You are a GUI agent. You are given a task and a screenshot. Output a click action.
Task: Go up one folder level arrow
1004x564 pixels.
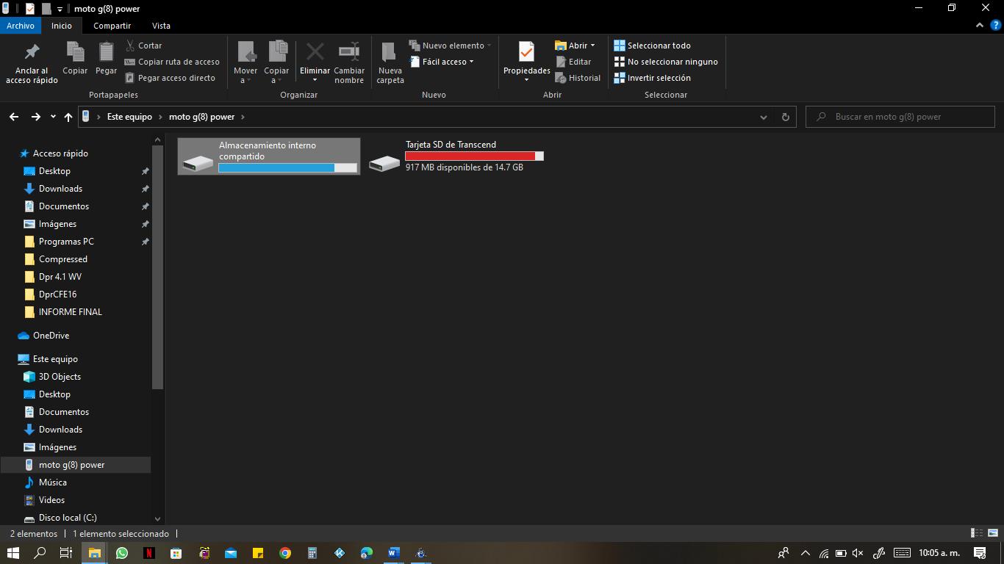coord(68,117)
